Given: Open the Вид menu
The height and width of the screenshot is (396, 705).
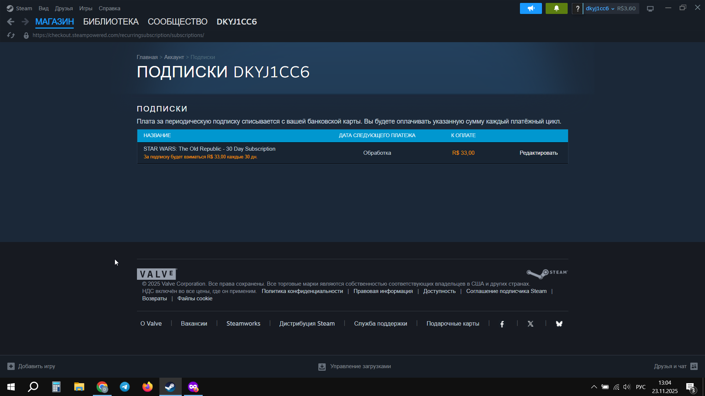Looking at the screenshot, I should (43, 8).
